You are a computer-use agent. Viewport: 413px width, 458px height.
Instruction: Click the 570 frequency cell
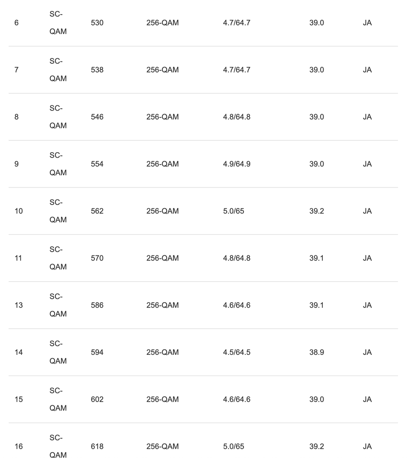click(x=97, y=258)
